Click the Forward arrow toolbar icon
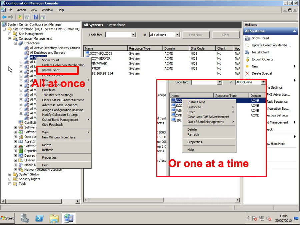The height and width of the screenshot is (225, 300). (x=11, y=17)
